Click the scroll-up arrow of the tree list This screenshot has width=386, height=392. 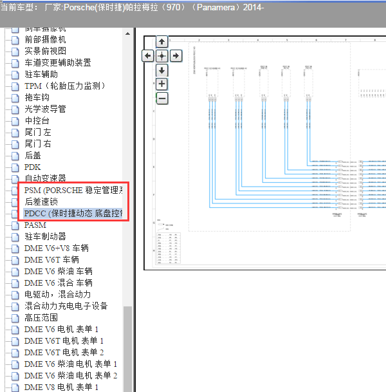coord(127,33)
